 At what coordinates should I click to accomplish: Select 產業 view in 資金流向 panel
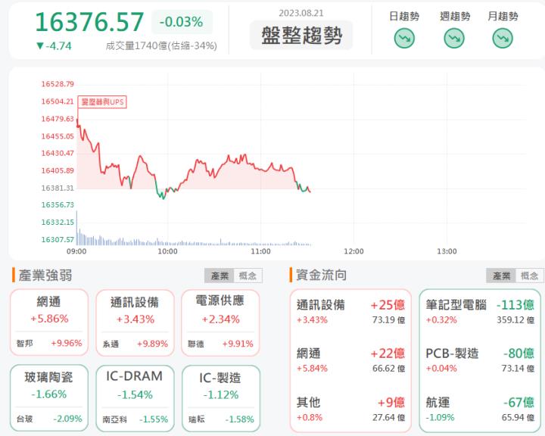coord(501,276)
